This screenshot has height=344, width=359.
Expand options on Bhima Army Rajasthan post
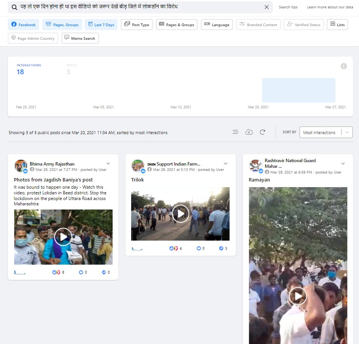108,164
